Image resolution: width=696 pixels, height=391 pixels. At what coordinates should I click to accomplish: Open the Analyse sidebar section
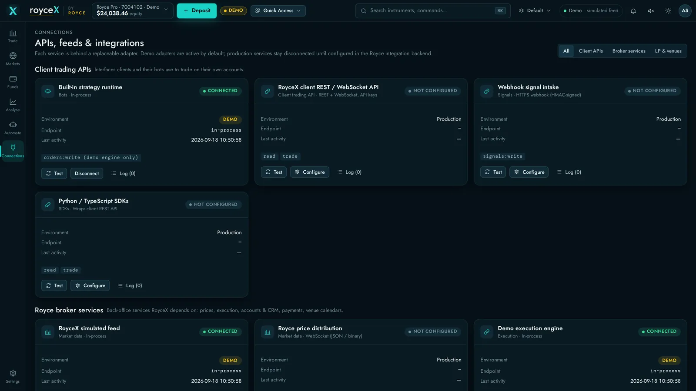(x=13, y=105)
